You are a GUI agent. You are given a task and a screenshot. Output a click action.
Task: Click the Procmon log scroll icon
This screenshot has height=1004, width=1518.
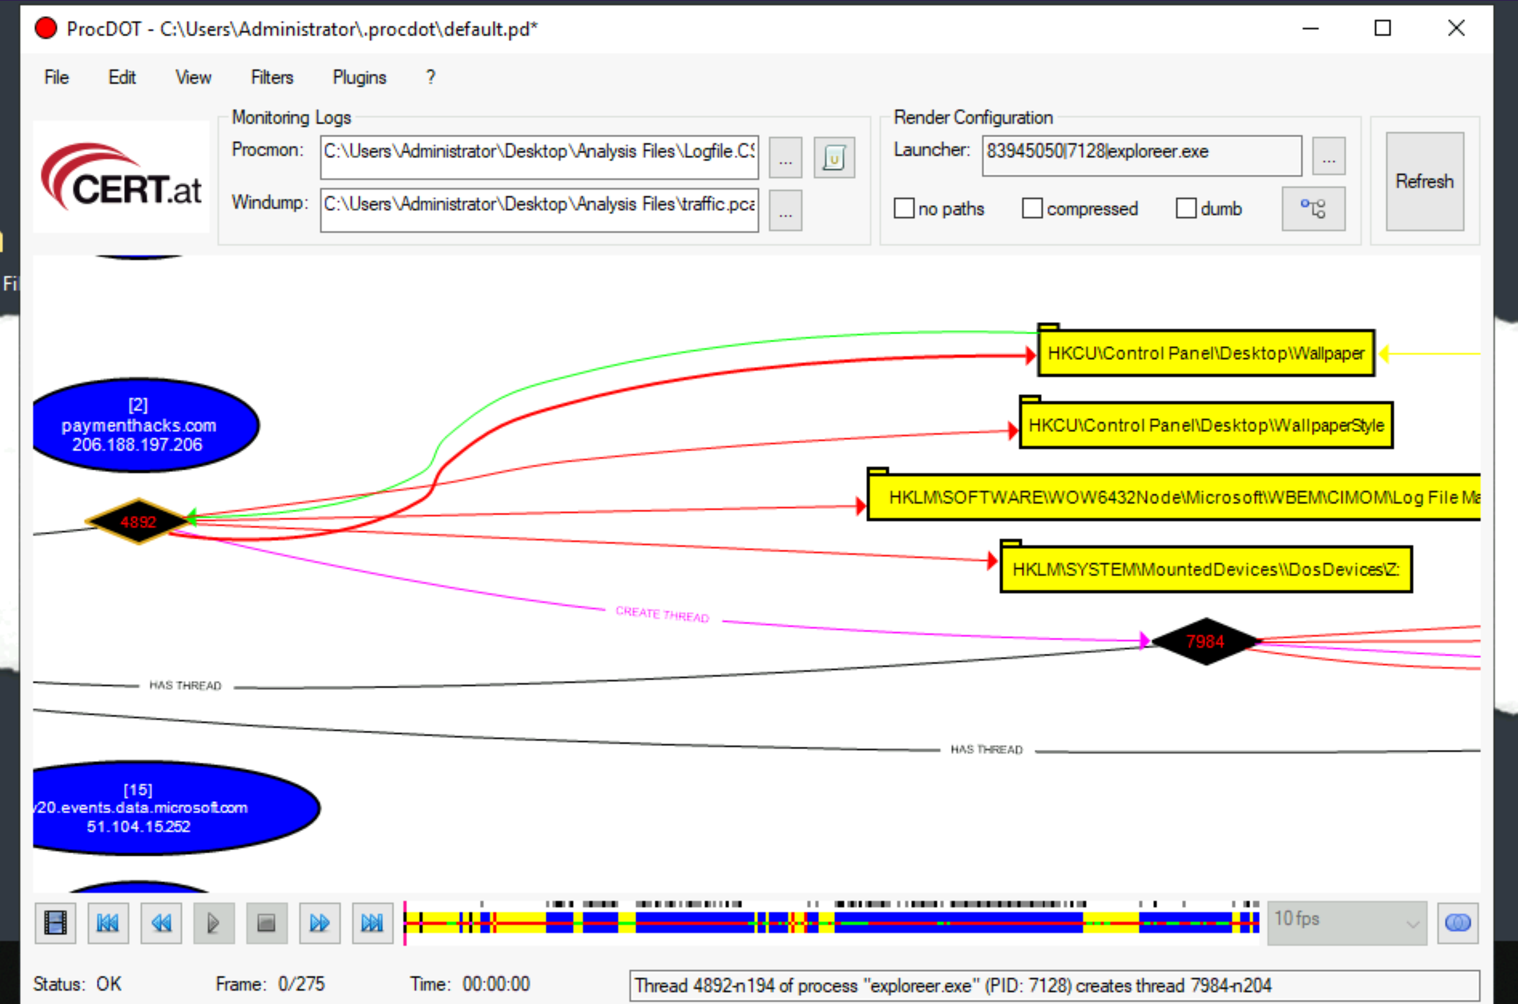[834, 157]
